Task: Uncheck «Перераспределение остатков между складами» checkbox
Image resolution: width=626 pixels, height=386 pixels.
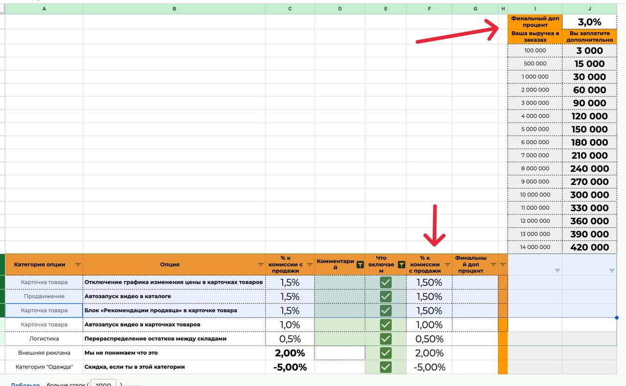Action: (x=385, y=339)
